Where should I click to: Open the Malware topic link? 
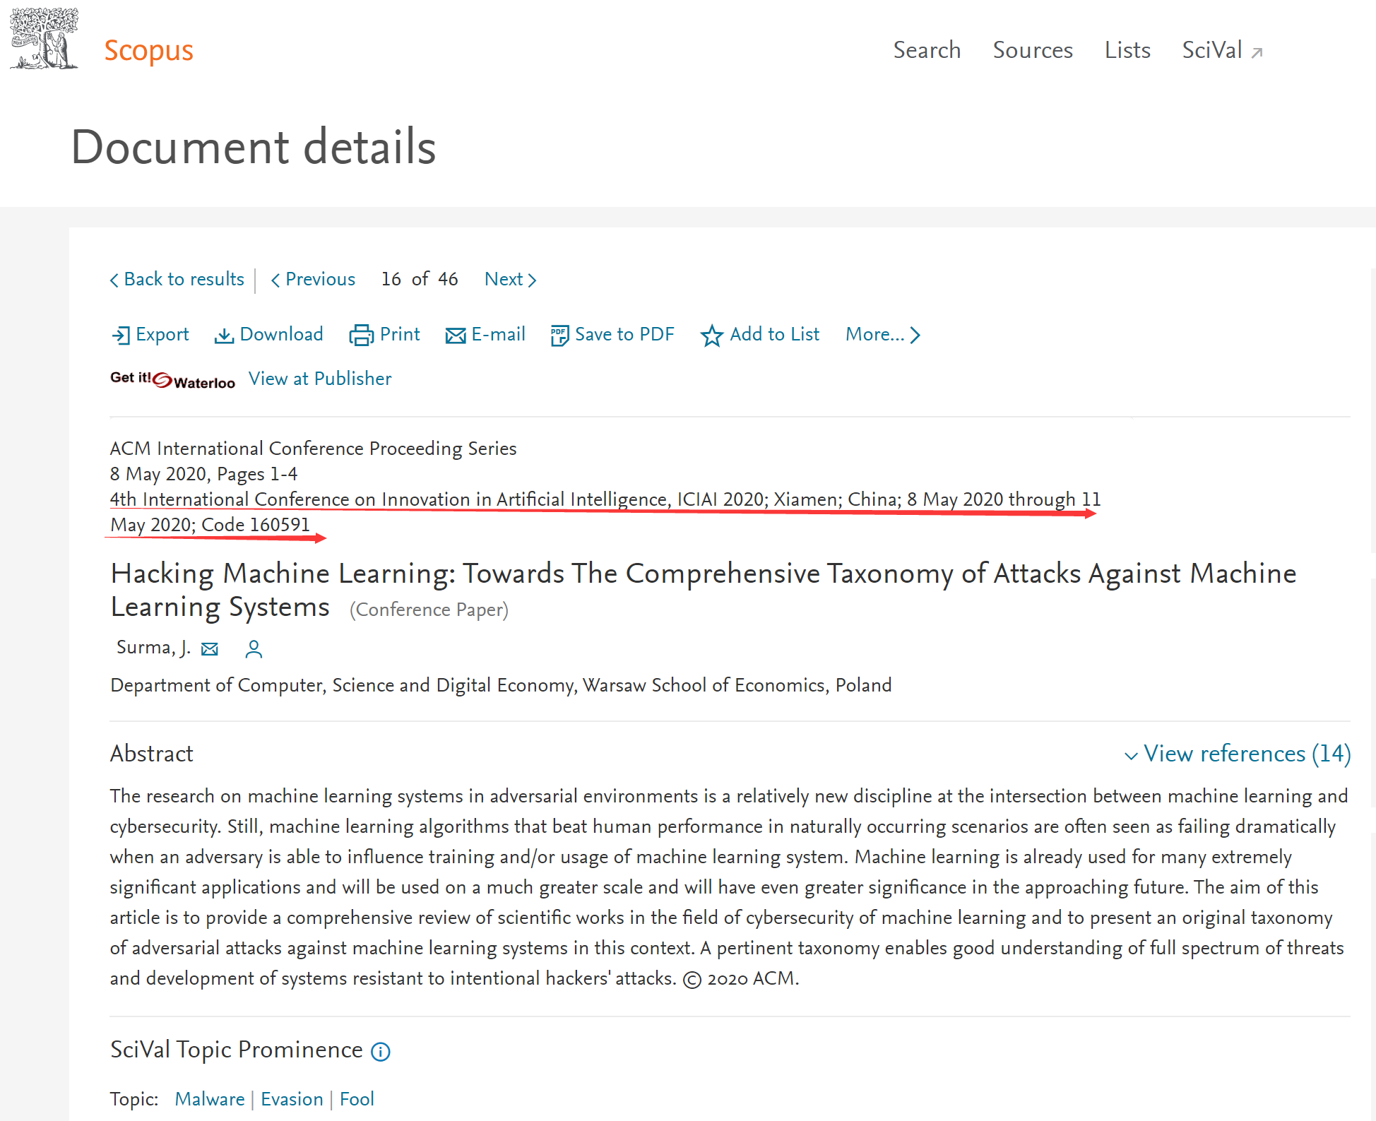coord(210,1099)
